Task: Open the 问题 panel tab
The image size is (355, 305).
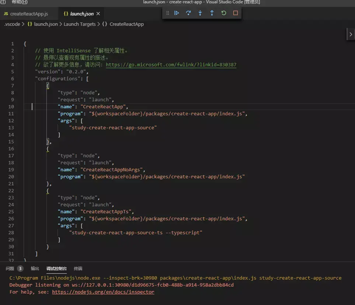Action: pyautogui.click(x=10, y=269)
